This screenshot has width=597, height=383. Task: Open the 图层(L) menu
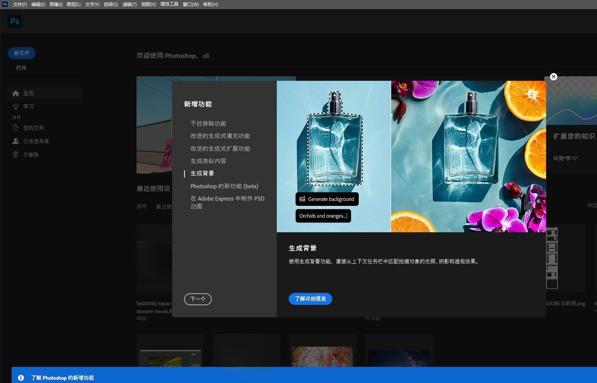pyautogui.click(x=74, y=4)
